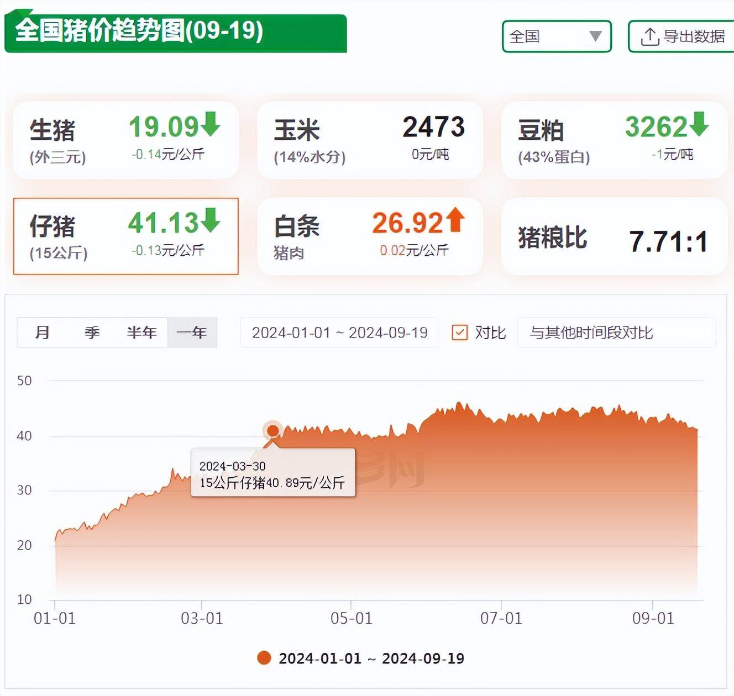Select the 白条猪肉 price card
Screen dimensions: 734x696
click(370, 236)
